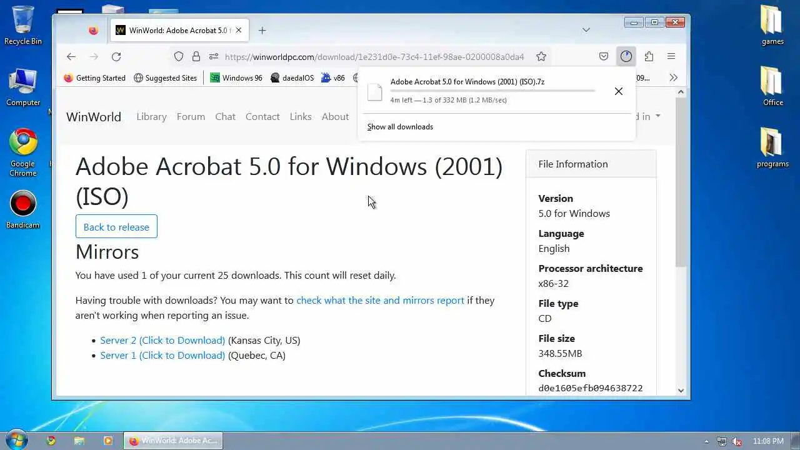Select the Google Chrome desktop icon

pos(23,153)
